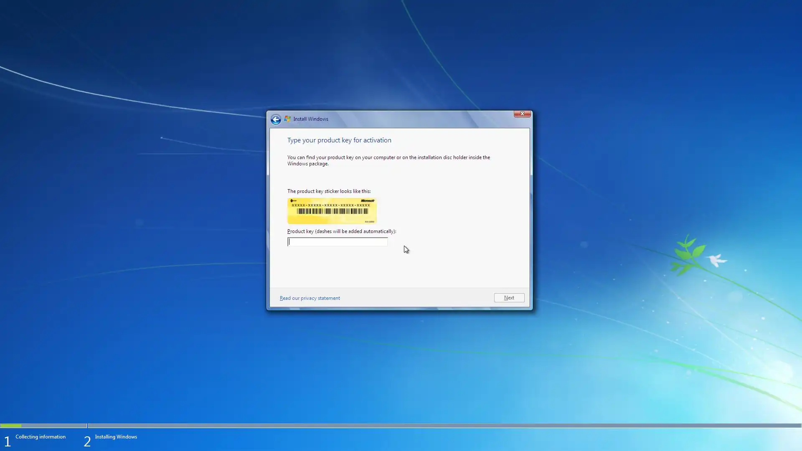Viewport: 802px width, 451px height.
Task: Click the step number 2 at bottom
Action: tap(87, 441)
